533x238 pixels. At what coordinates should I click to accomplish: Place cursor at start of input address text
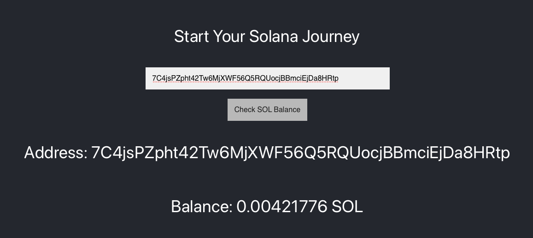(152, 78)
